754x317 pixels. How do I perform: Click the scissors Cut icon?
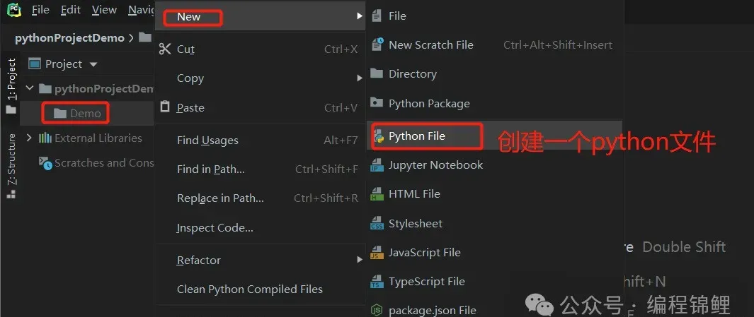(x=165, y=49)
